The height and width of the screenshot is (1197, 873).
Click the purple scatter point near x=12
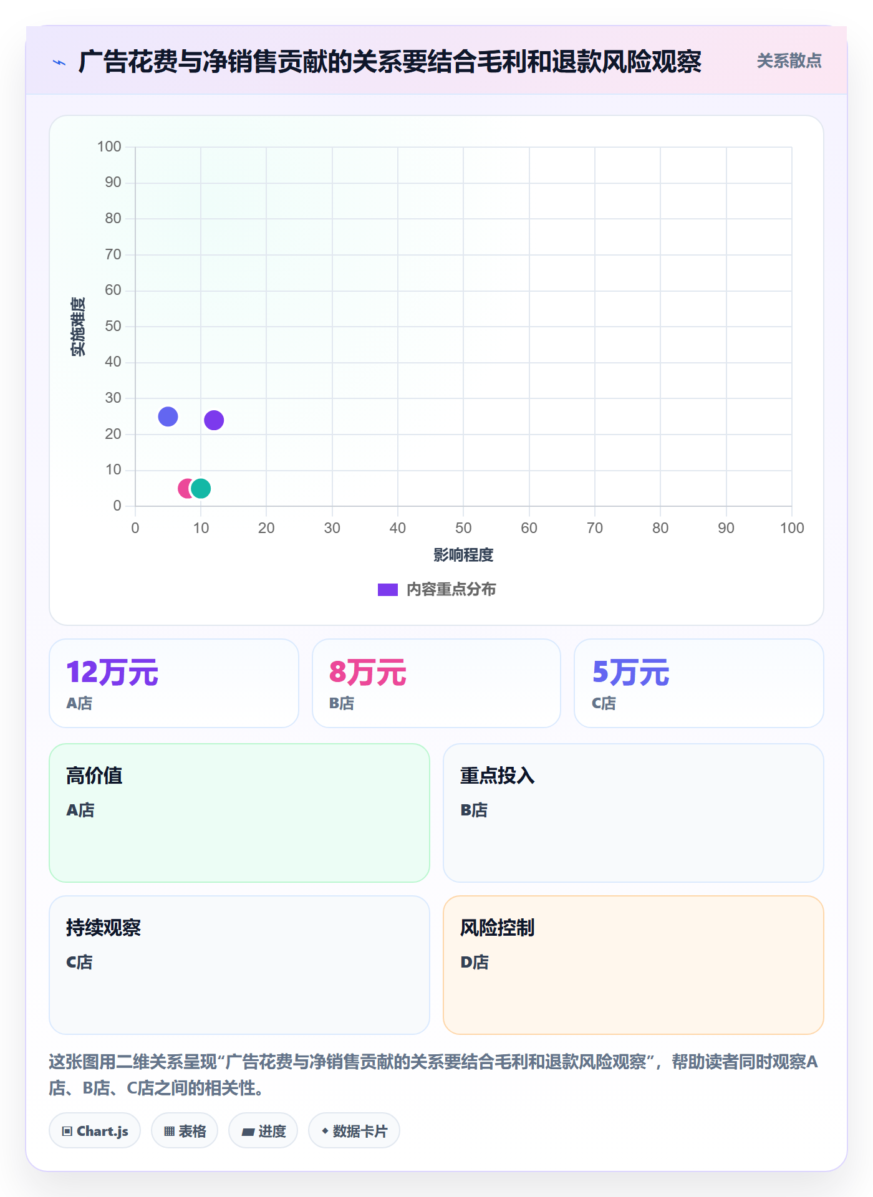214,420
